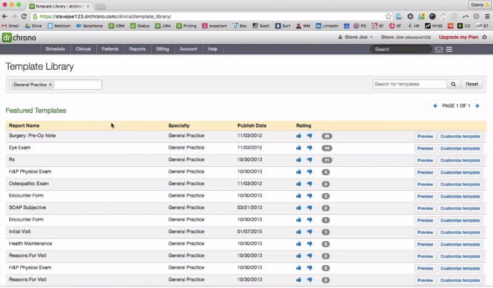Click thumbs up for Surgery: Pre-Op Note
493x288 pixels.
[x=298, y=136]
